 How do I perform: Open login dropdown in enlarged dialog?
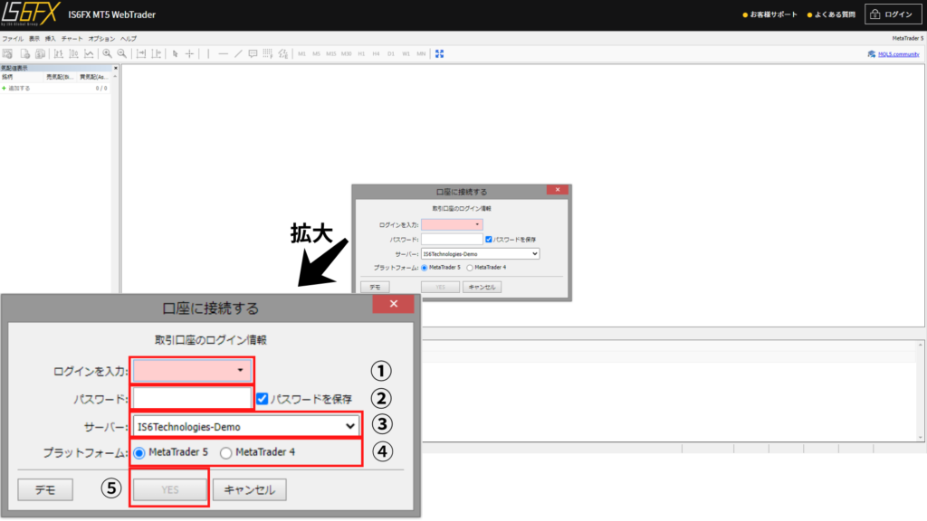(x=192, y=370)
